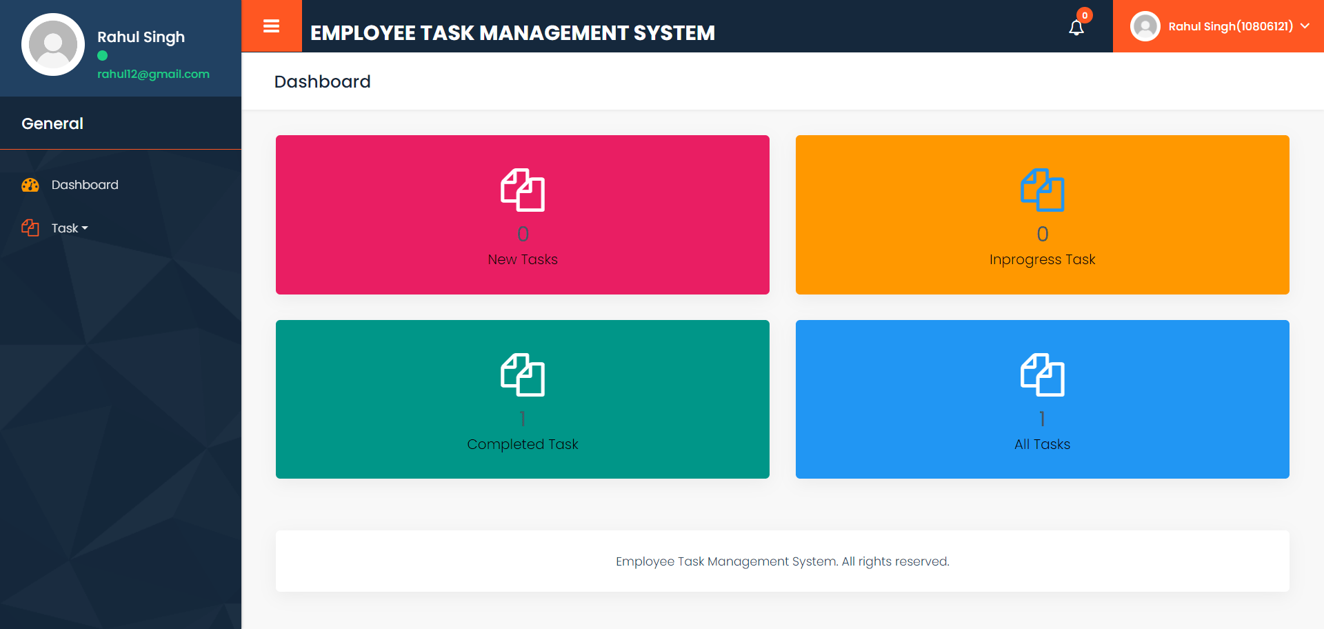This screenshot has height=629, width=1324.
Task: Click the pink New Tasks card
Action: coord(522,214)
